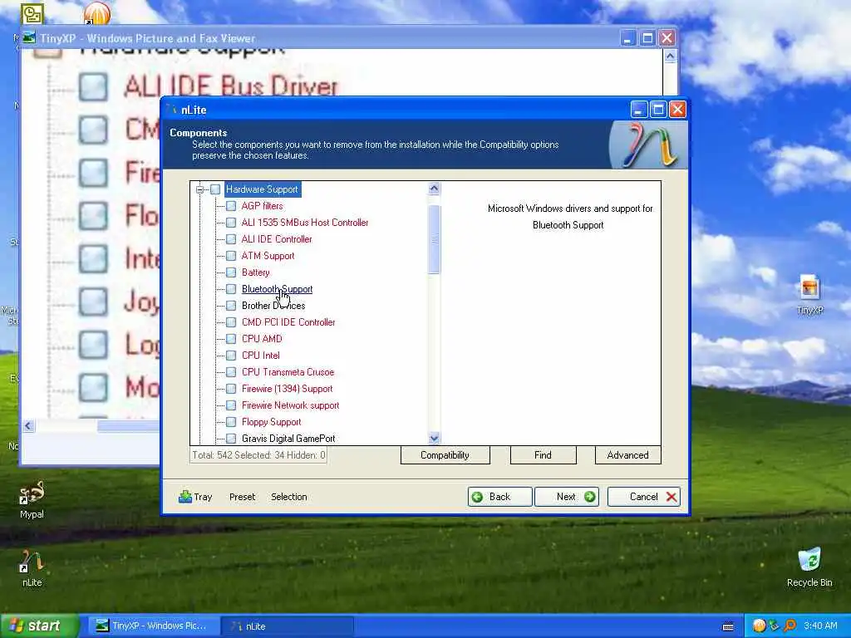Screen dimensions: 851x638
Task: Open the Selection menu
Action: (288, 497)
